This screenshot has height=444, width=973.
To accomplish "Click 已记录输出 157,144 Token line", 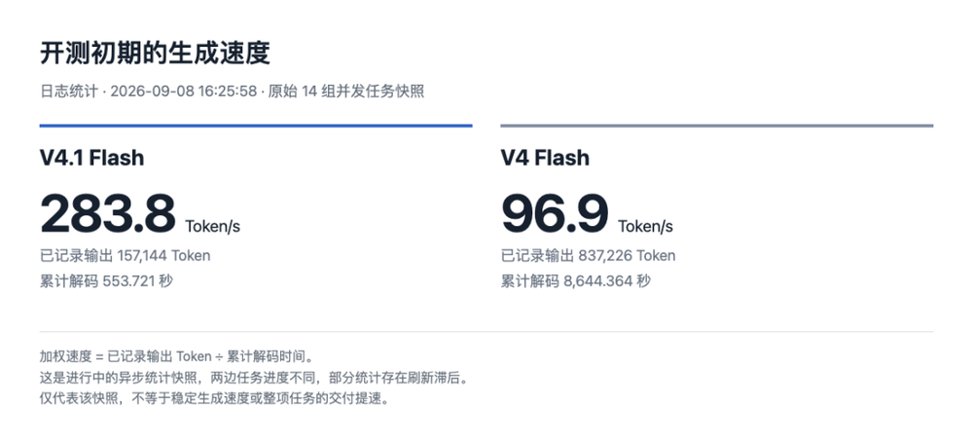I will (125, 255).
